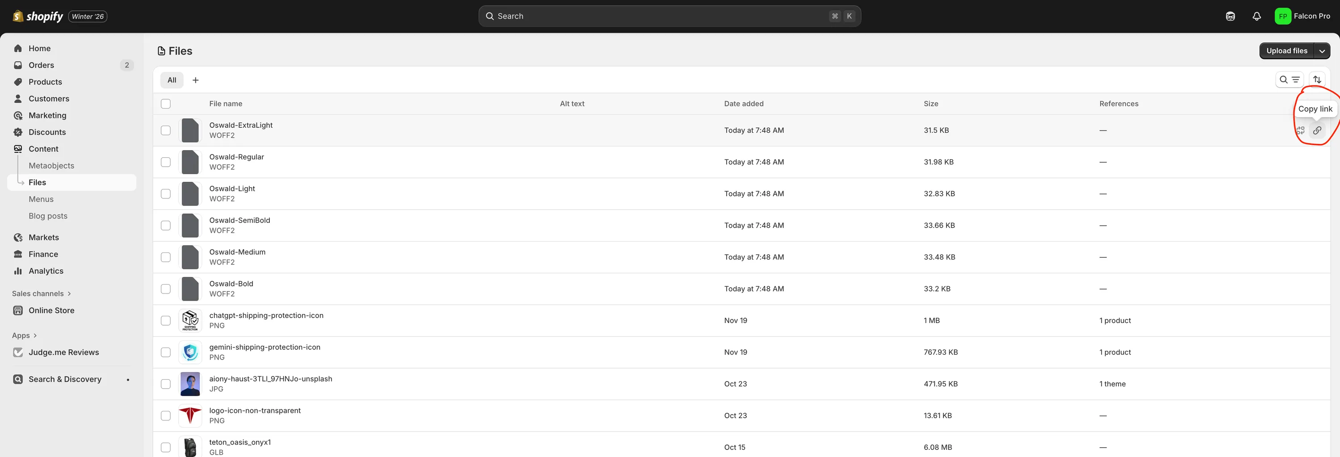The width and height of the screenshot is (1340, 457).
Task: Open the Marketing section from the sidebar
Action: [x=47, y=115]
